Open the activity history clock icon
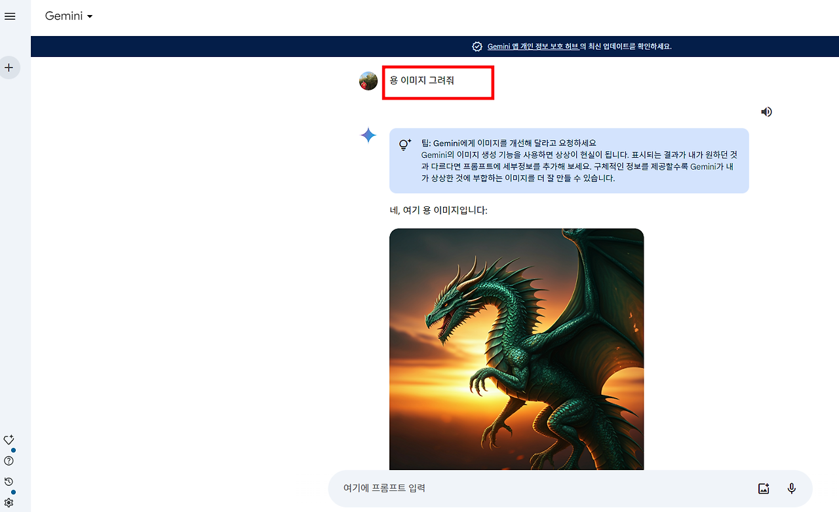Image resolution: width=839 pixels, height=512 pixels. coord(9,482)
